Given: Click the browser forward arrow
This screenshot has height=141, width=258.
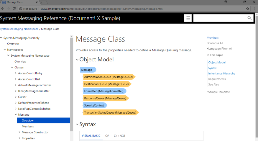Looking at the screenshot, I should pos(8,9).
